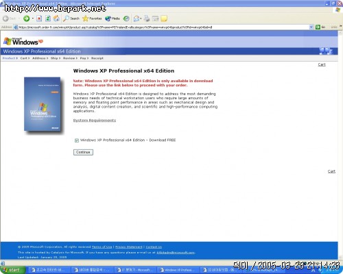The width and height of the screenshot is (343, 274).
Task: Click the Continue button
Action: 83,152
